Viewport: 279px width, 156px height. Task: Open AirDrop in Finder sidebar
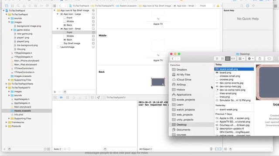(179, 84)
